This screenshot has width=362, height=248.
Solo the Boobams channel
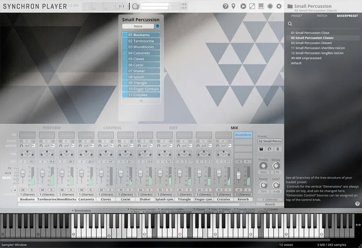[32, 190]
